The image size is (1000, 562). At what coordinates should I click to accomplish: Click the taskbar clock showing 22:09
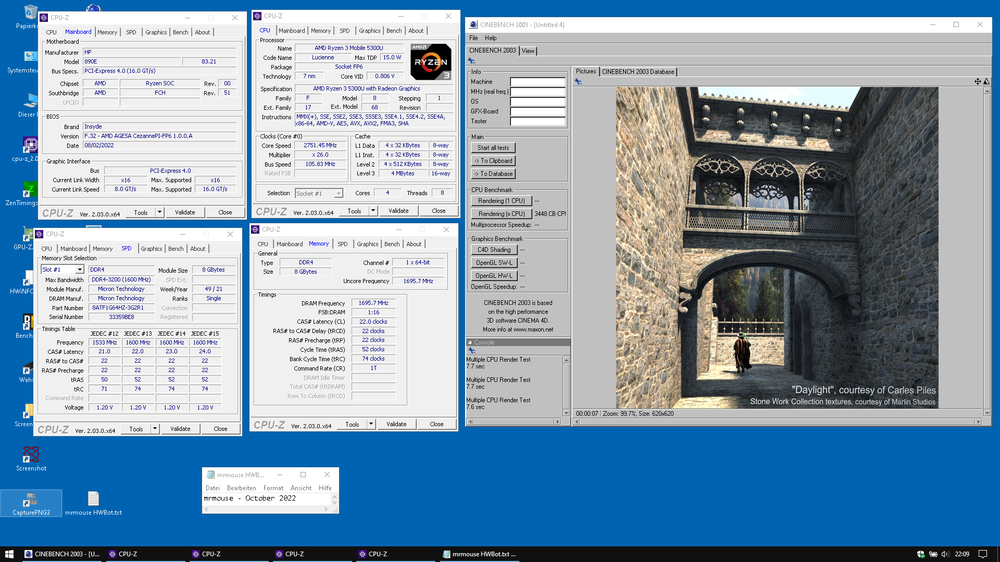point(962,554)
